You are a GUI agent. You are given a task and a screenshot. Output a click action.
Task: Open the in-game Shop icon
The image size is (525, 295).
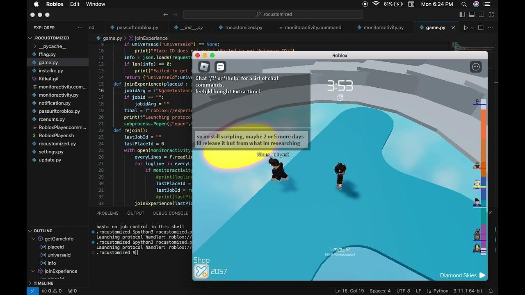point(201,271)
